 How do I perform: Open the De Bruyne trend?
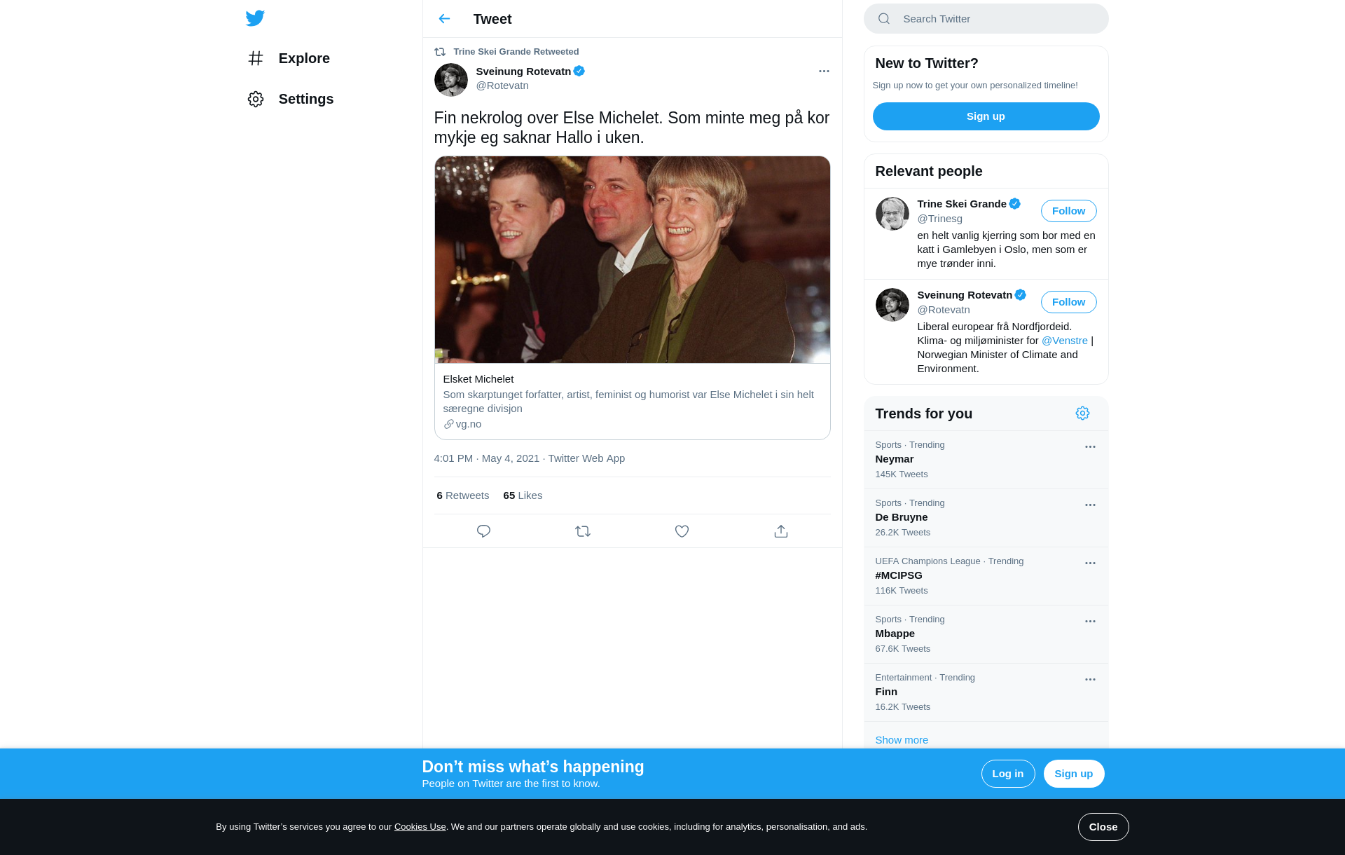pyautogui.click(x=986, y=518)
